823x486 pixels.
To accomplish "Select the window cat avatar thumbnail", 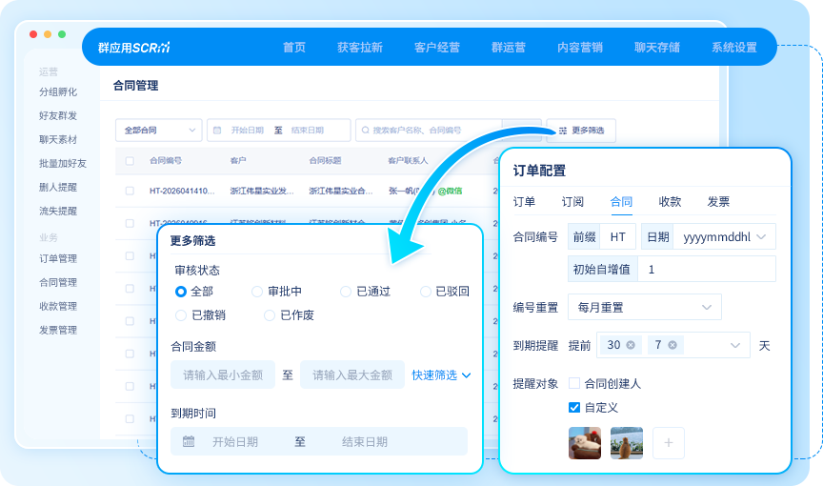I will [x=627, y=443].
